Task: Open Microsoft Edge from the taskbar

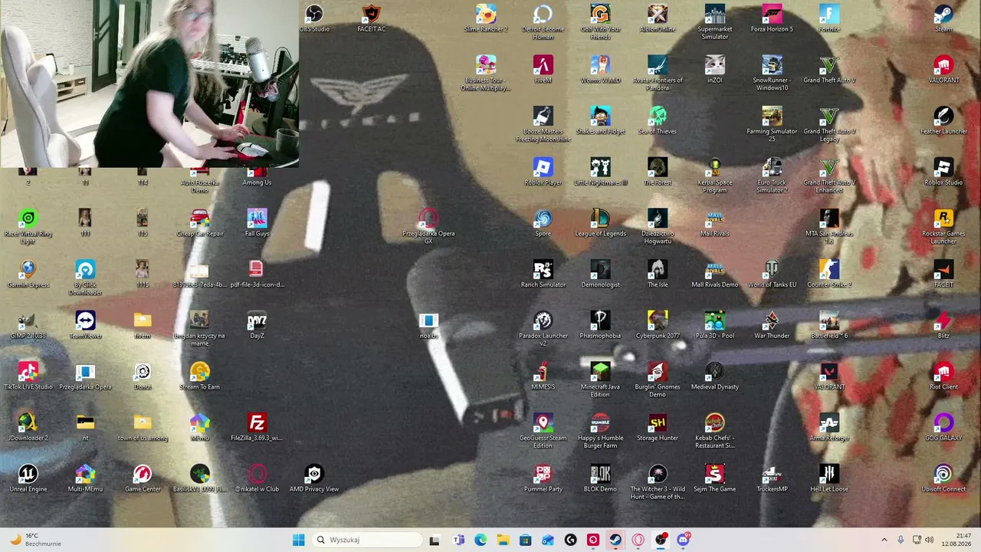Action: [481, 540]
